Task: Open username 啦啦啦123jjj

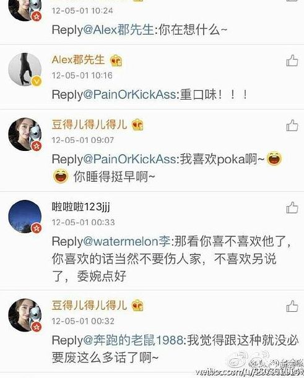Action: point(81,207)
